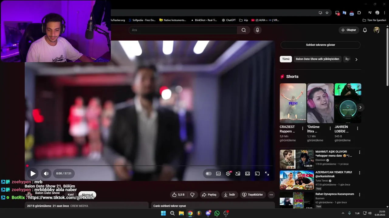Image resolution: width=389 pixels, height=218 pixels.
Task: Open Tüm Yer İşaretleri folder
Action: tap(374, 20)
